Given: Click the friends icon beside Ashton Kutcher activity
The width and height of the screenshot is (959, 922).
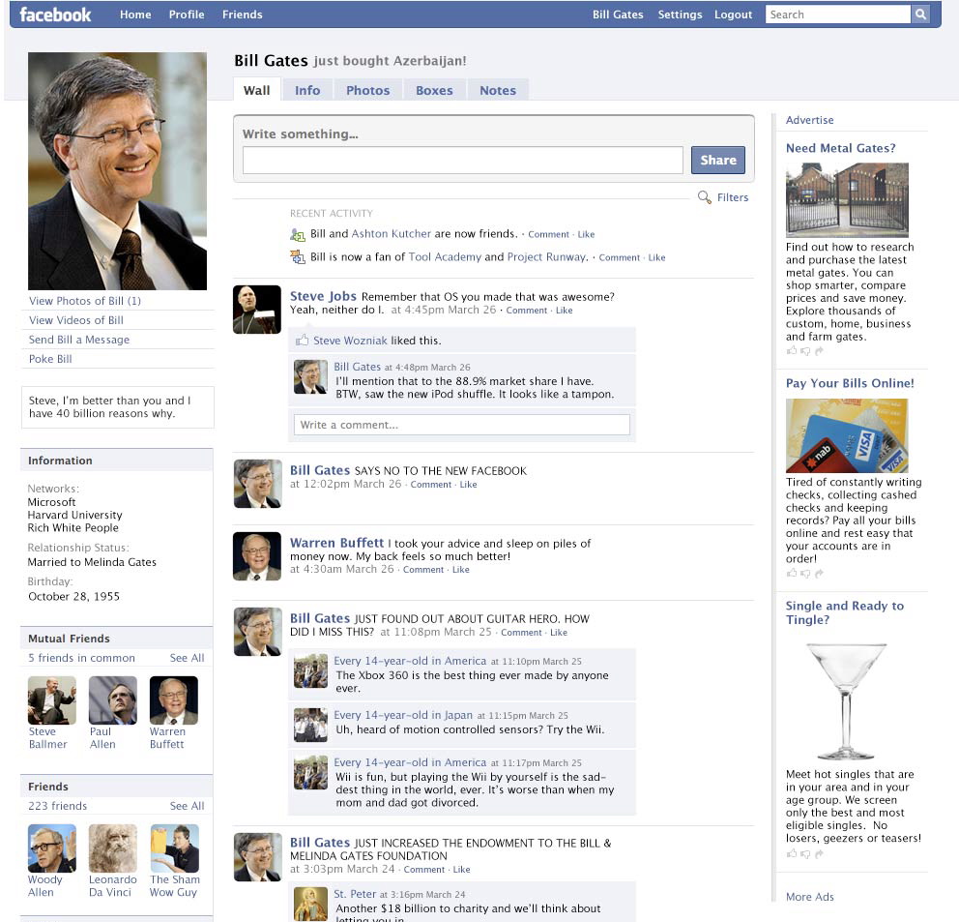Looking at the screenshot, I should 298,234.
